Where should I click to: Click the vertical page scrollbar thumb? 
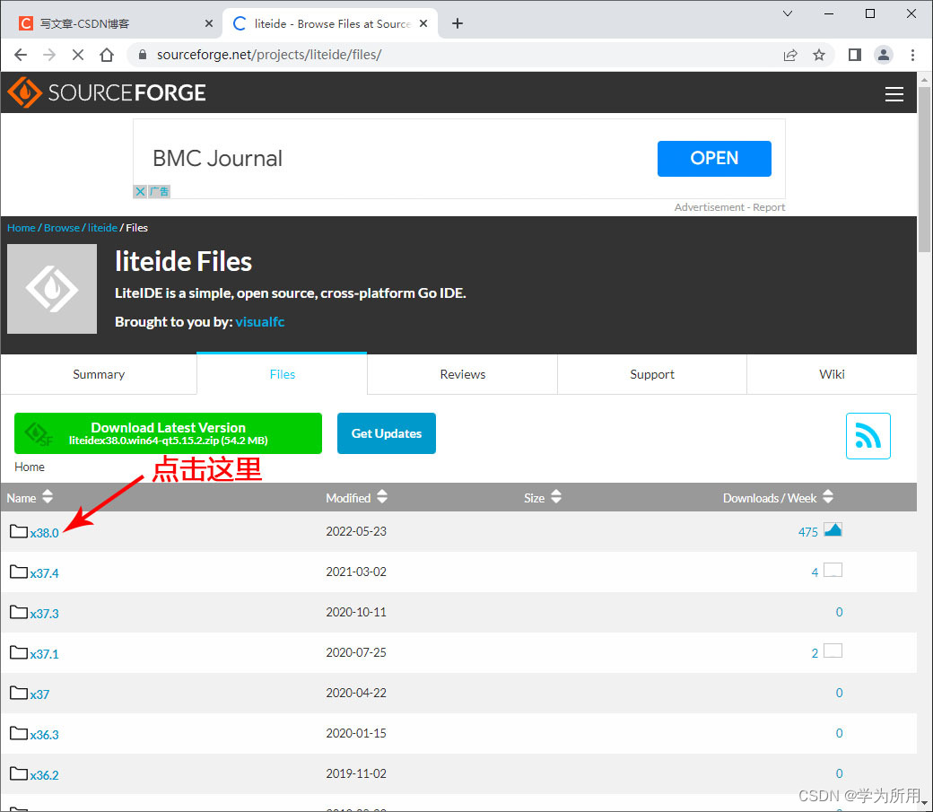[924, 170]
